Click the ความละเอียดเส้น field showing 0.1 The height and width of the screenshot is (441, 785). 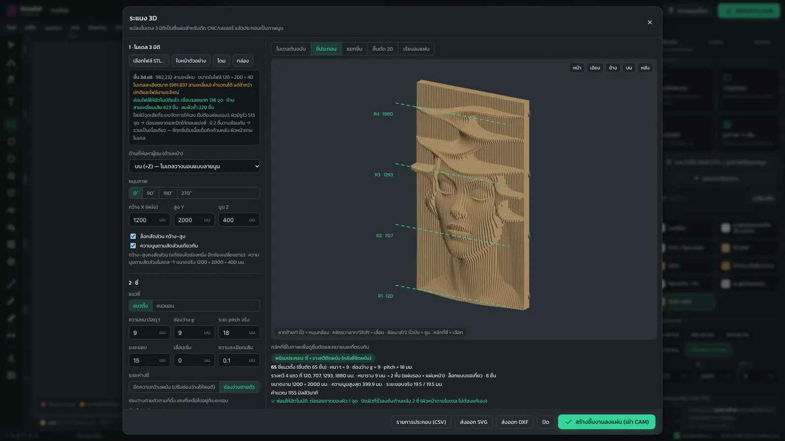239,361
